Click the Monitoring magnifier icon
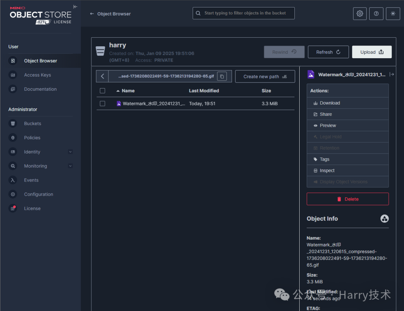Image resolution: width=404 pixels, height=311 pixels. (13, 166)
